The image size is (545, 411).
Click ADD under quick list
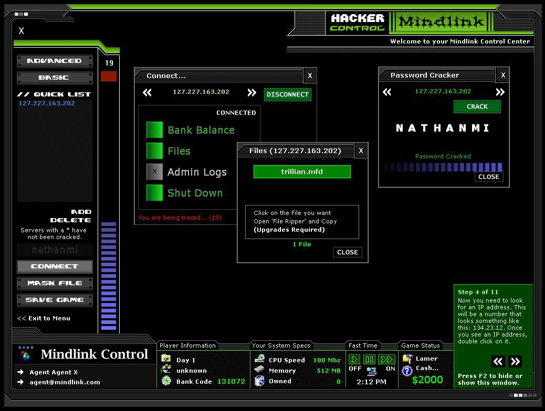click(x=81, y=212)
